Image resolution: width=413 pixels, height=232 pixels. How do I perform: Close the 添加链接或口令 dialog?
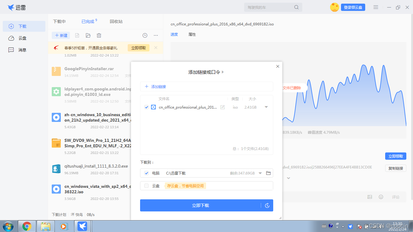(278, 66)
